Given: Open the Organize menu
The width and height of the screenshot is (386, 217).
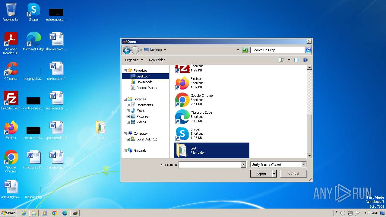Looking at the screenshot, I should (x=134, y=60).
